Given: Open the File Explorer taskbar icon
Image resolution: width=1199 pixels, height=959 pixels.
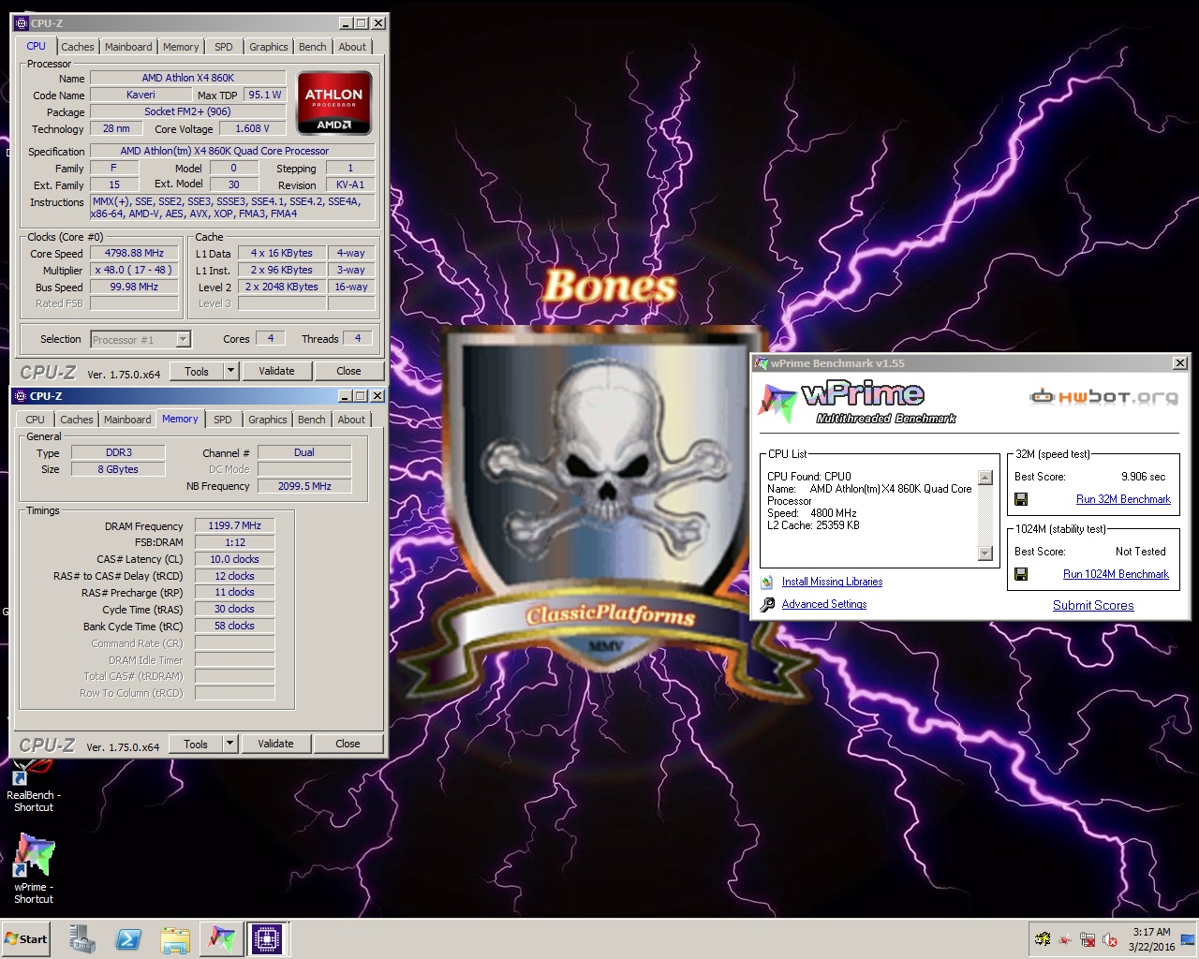Looking at the screenshot, I should click(175, 938).
